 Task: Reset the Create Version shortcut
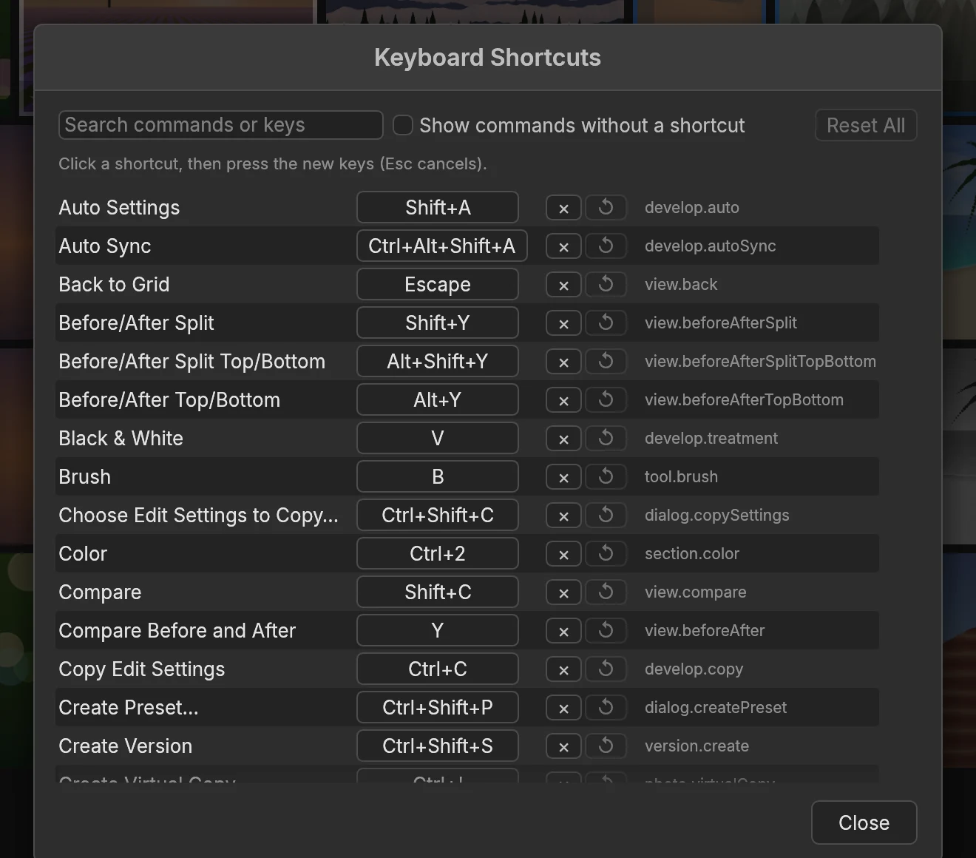[x=606, y=746]
